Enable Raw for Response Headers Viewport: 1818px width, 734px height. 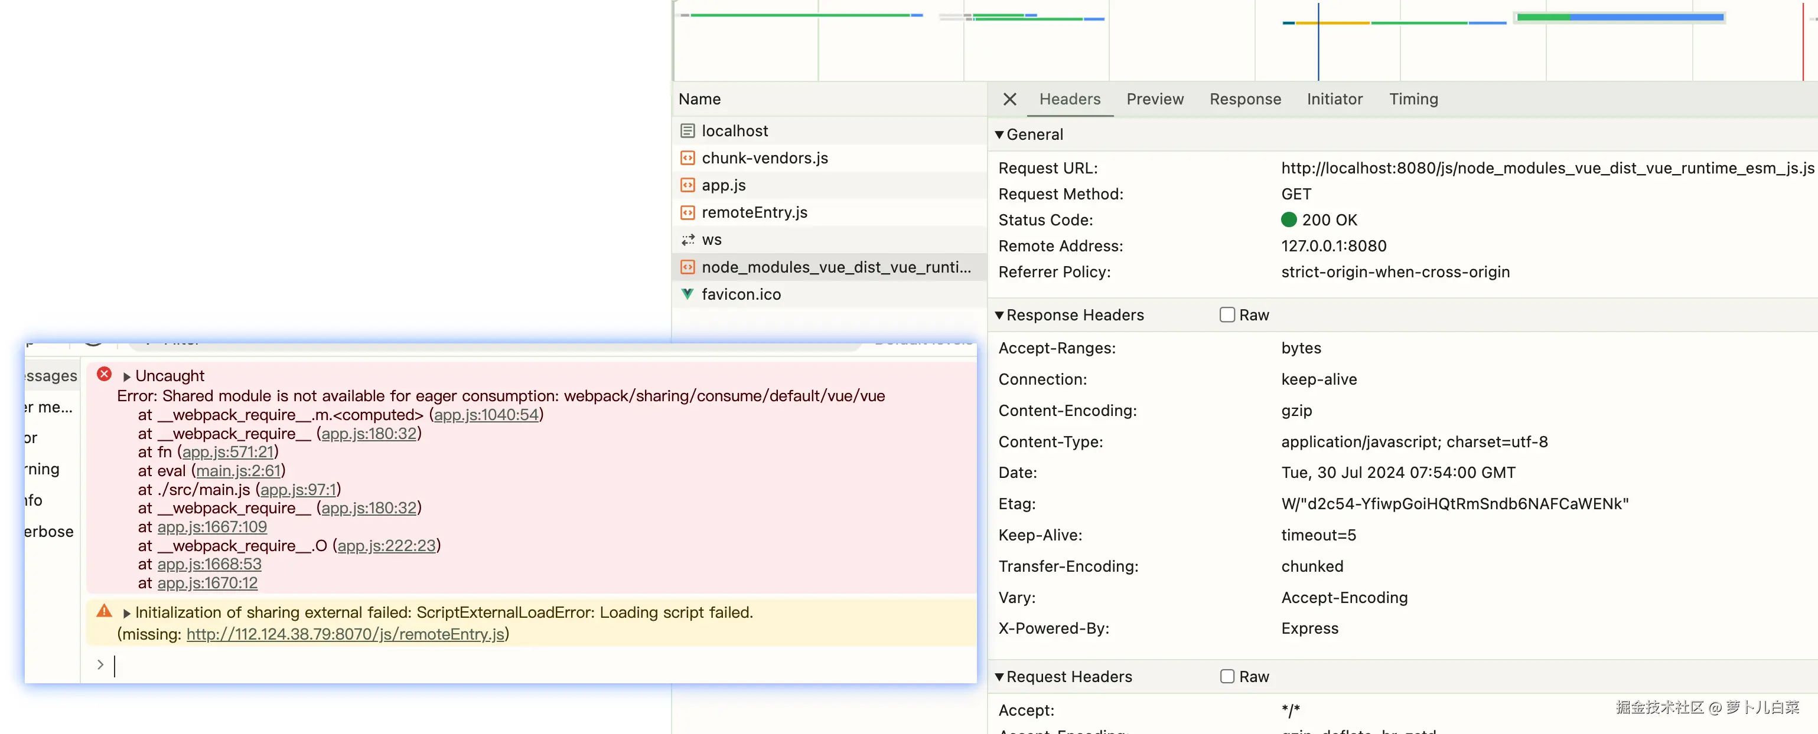tap(1227, 315)
